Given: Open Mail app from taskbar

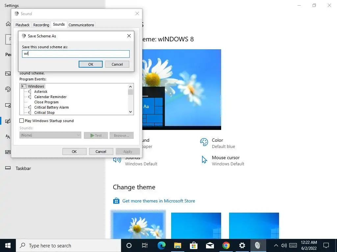Looking at the screenshot, I should [210, 245].
